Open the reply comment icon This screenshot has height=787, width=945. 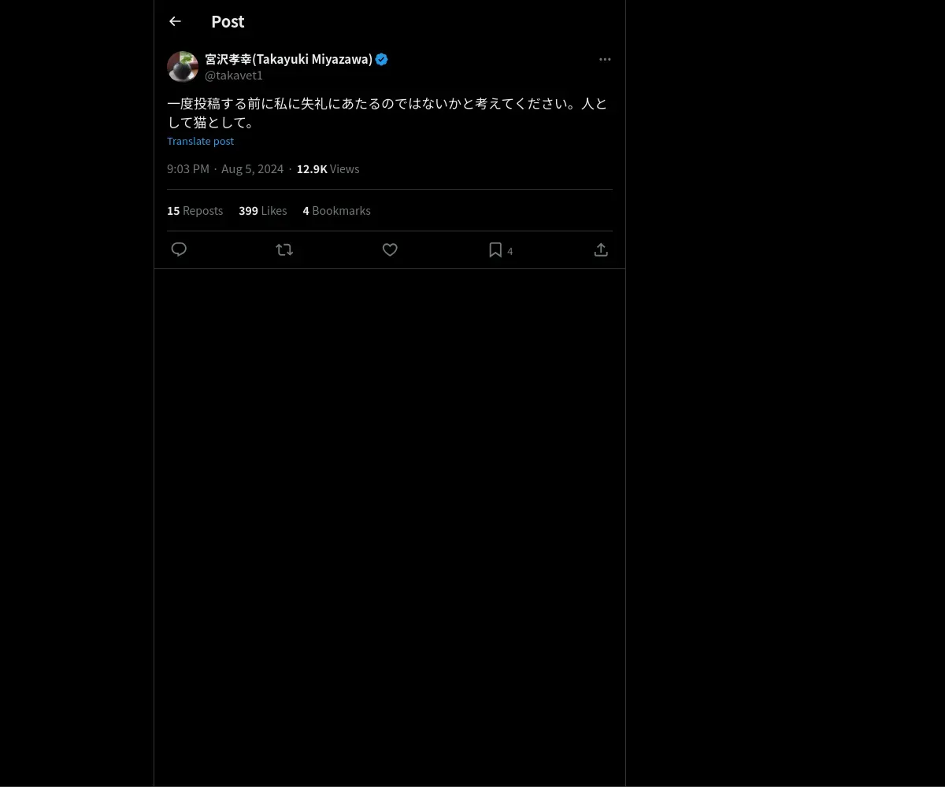(x=179, y=249)
